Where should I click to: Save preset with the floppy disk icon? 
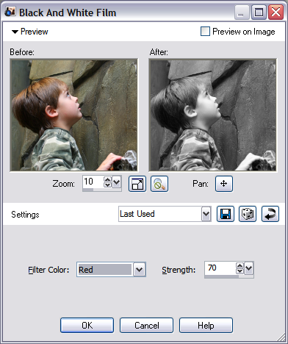tap(226, 214)
